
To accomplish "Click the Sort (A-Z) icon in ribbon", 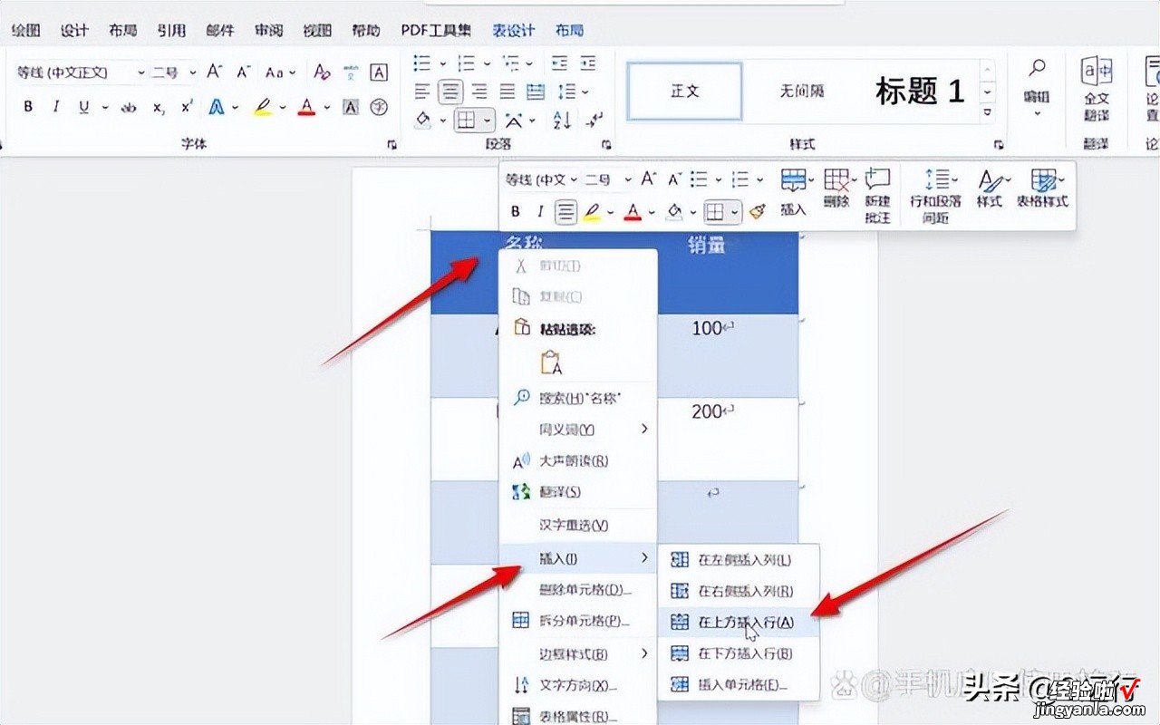I will click(562, 120).
